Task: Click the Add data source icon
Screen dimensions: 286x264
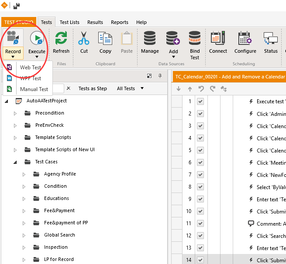Action: (173, 38)
